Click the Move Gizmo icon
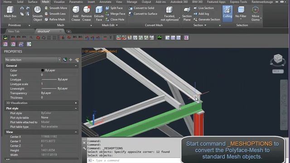 point(255,10)
